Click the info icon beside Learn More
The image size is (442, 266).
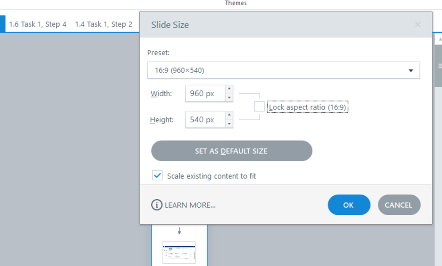(157, 205)
